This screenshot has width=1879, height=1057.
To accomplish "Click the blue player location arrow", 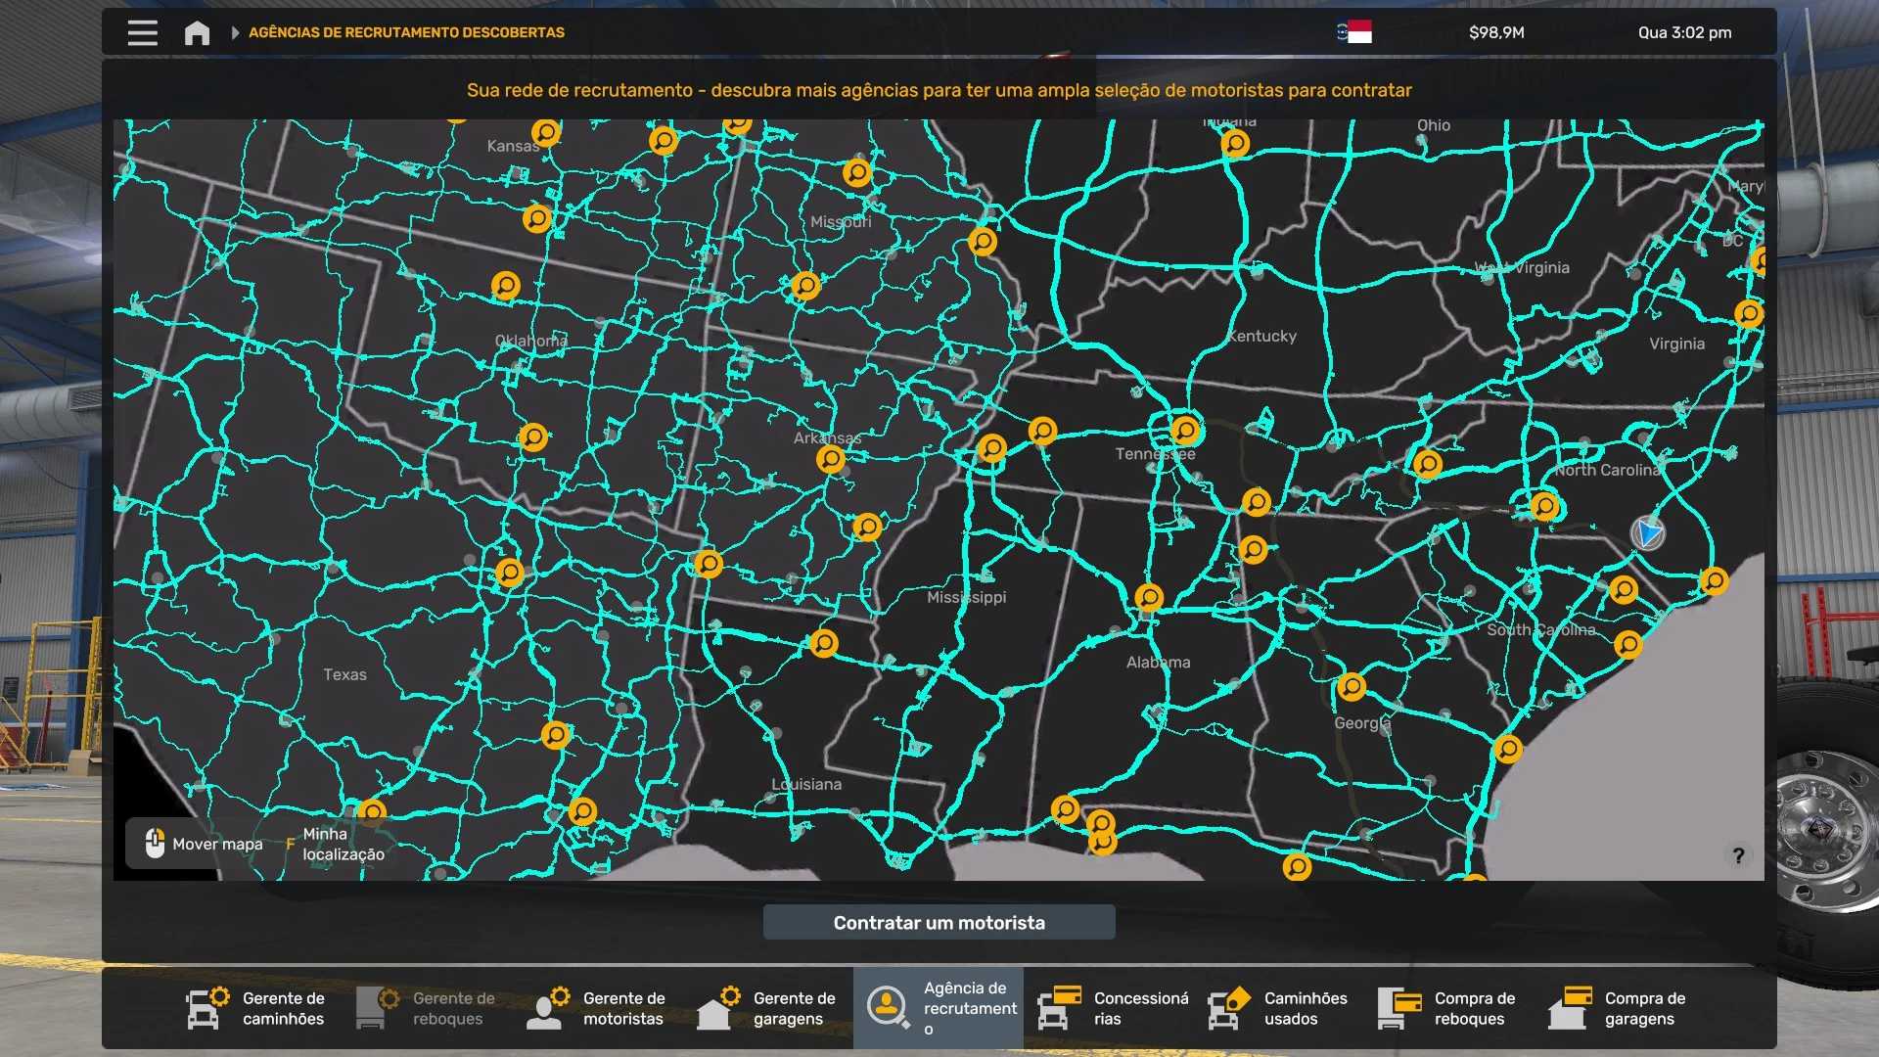I will click(x=1648, y=533).
